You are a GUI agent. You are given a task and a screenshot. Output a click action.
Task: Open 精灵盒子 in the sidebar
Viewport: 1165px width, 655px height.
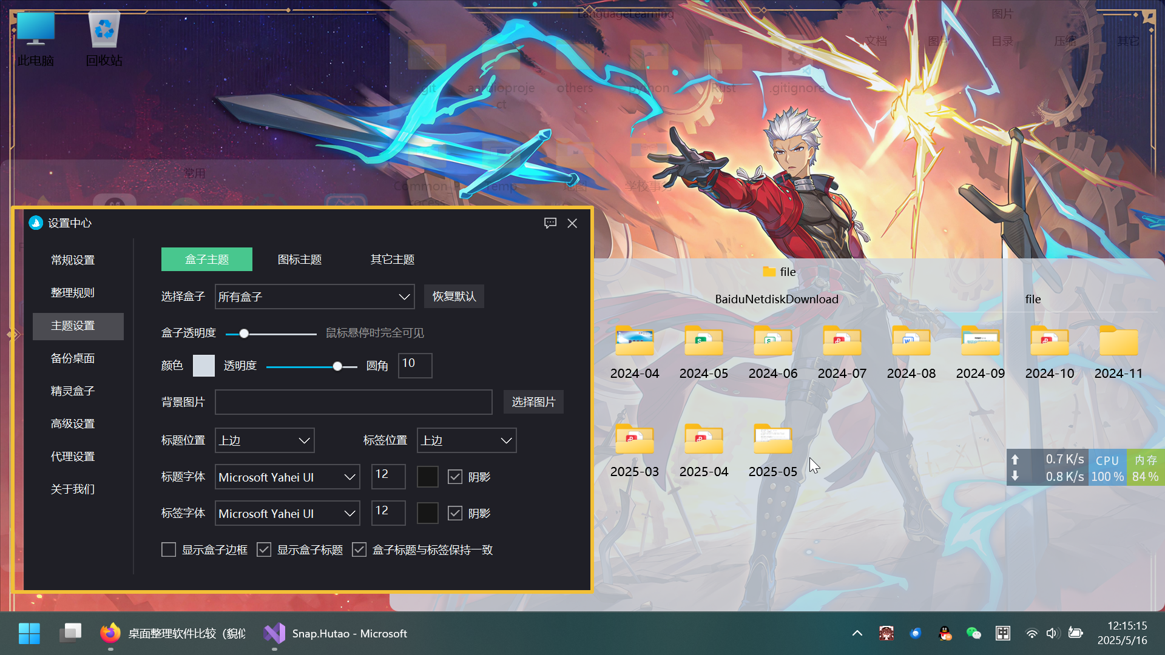(73, 391)
